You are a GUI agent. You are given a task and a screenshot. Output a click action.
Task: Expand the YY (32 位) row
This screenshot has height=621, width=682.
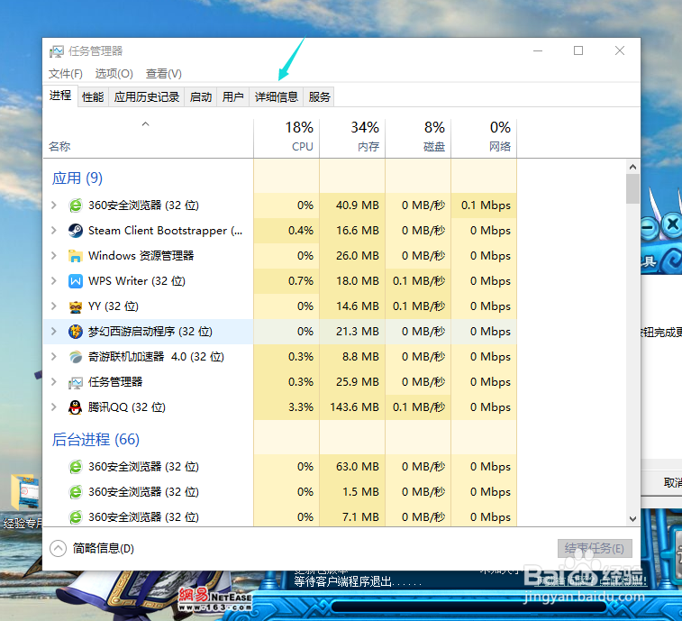click(x=54, y=306)
